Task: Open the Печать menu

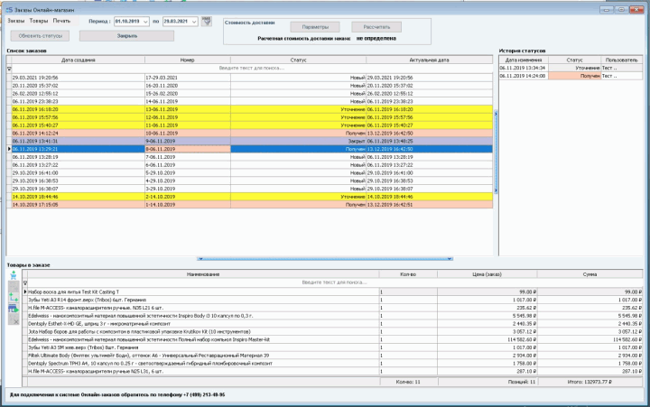Action: click(61, 19)
